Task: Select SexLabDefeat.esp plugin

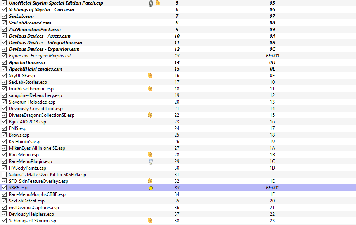Action: point(27,201)
